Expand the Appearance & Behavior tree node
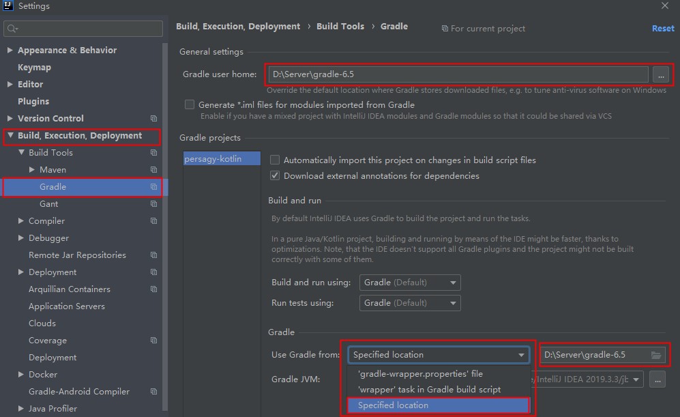Viewport: 680px width, 417px height. (10, 51)
